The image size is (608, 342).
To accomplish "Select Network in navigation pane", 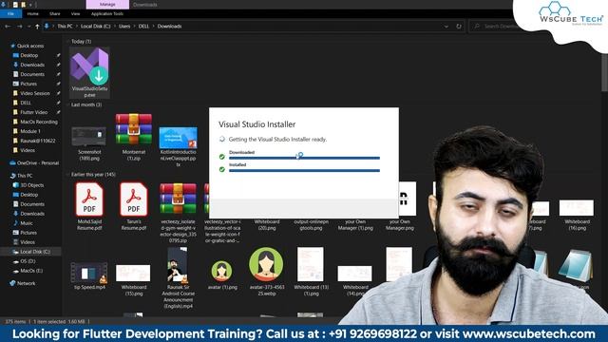I will (x=26, y=283).
